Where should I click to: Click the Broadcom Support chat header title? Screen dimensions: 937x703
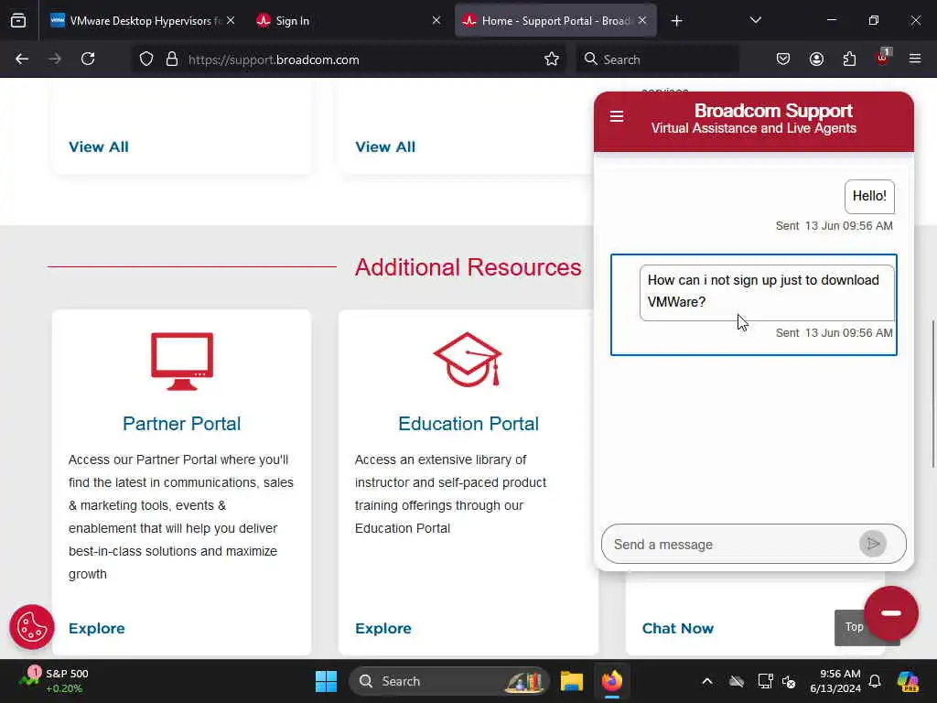pyautogui.click(x=773, y=111)
